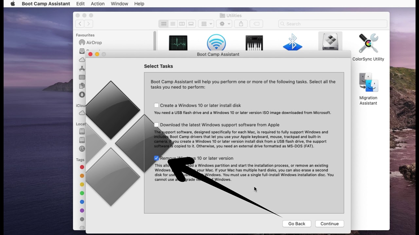
Task: Open ColorSync Utility in Finder
Action: tap(368, 47)
